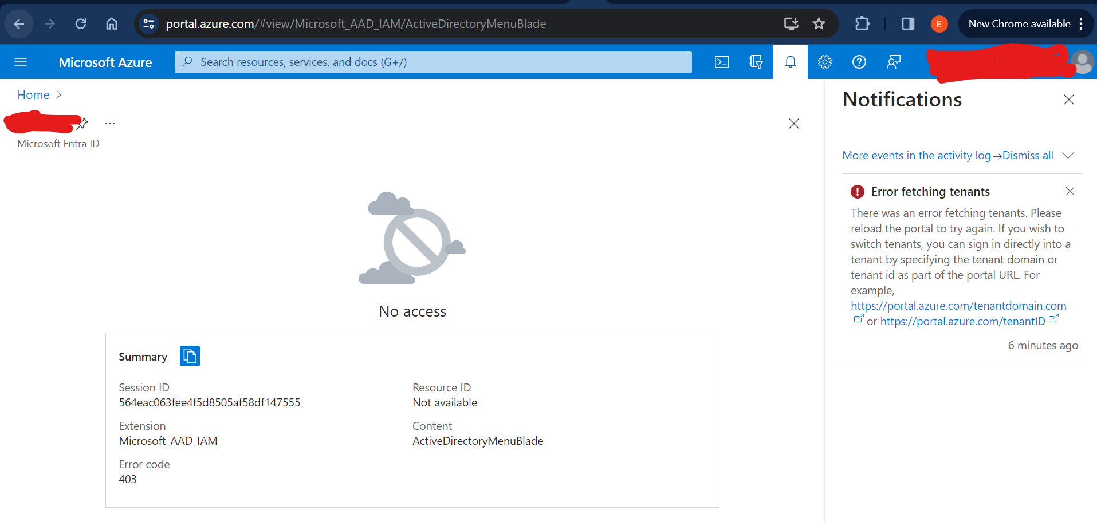Image resolution: width=1097 pixels, height=522 pixels.
Task: Click the address bar URL text
Action: pos(356,24)
